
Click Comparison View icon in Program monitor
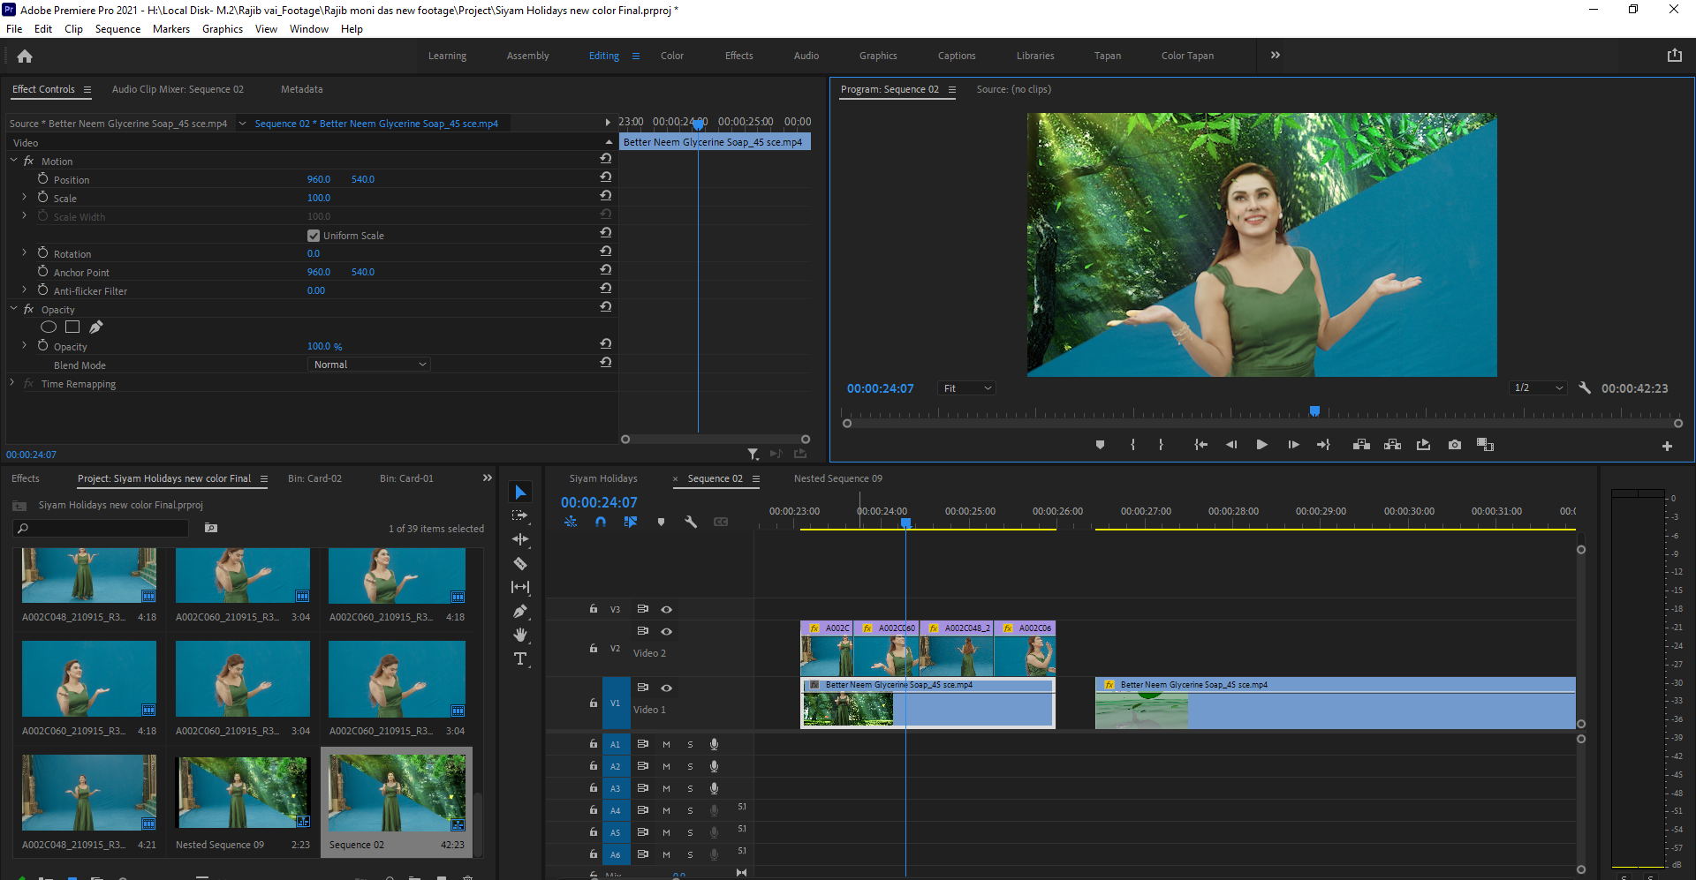[1485, 445]
